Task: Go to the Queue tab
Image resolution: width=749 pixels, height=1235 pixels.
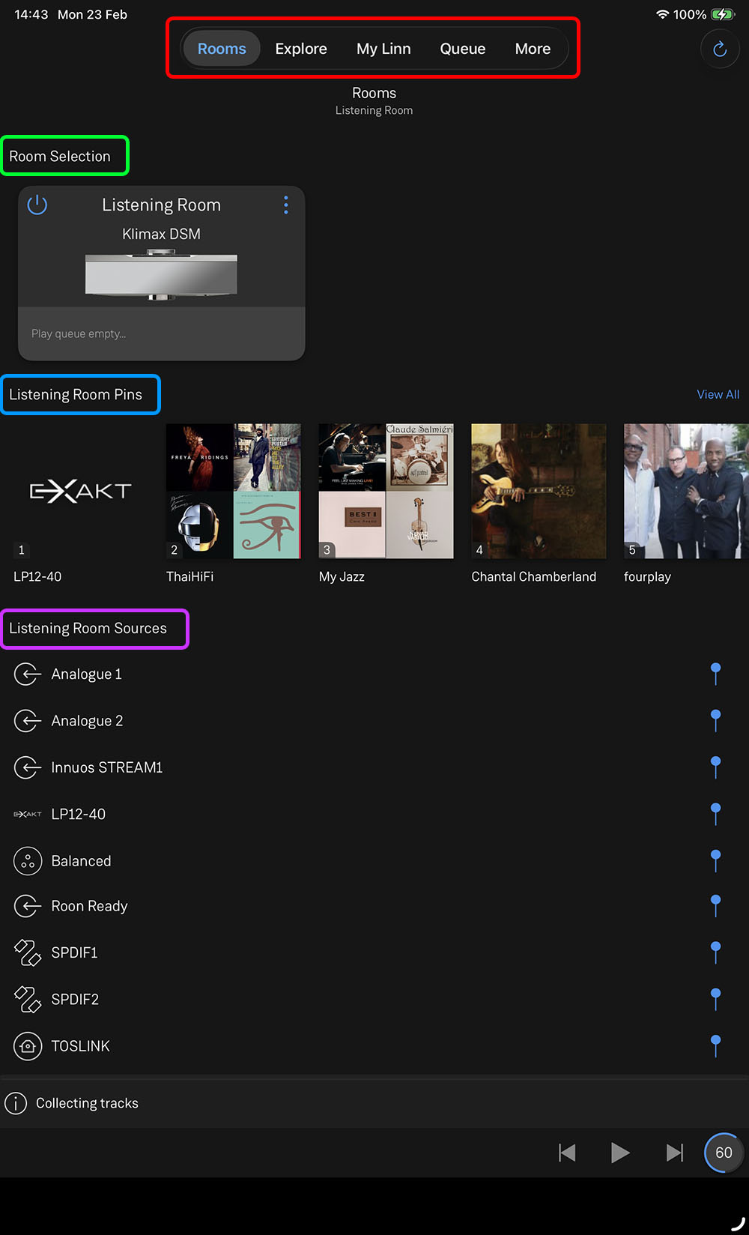Action: click(462, 49)
